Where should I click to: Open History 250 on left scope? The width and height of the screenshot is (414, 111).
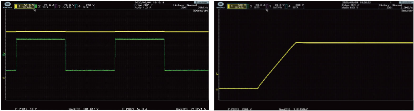pyautogui.click(x=179, y=6)
